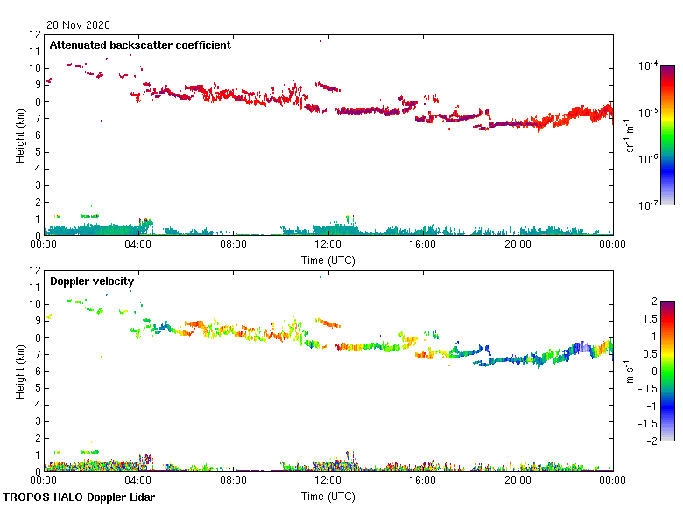Viewport: 683px width, 507px height.
Task: Click the "TROPOS HALO Doppler Lidar" footer text
Action: (77, 497)
